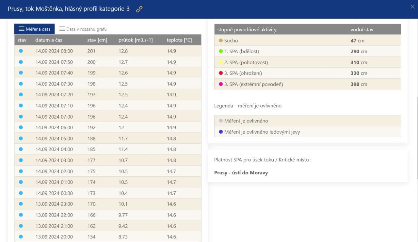
Task: Click the chain link icon beside title
Action: [139, 9]
